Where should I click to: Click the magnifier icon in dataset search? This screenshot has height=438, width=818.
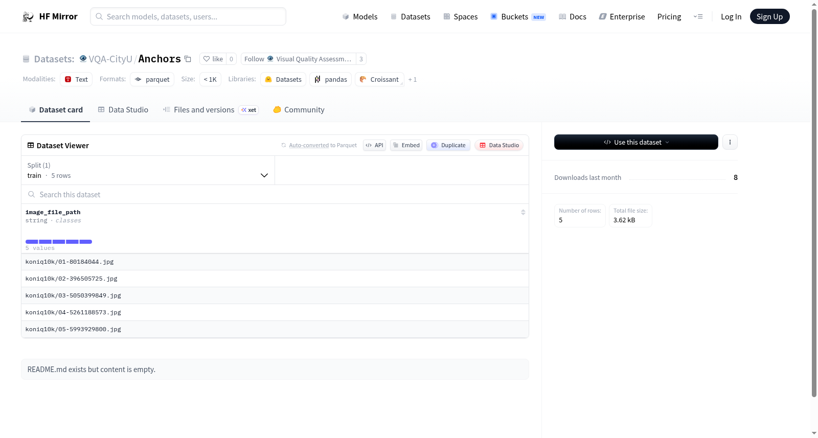pos(32,195)
